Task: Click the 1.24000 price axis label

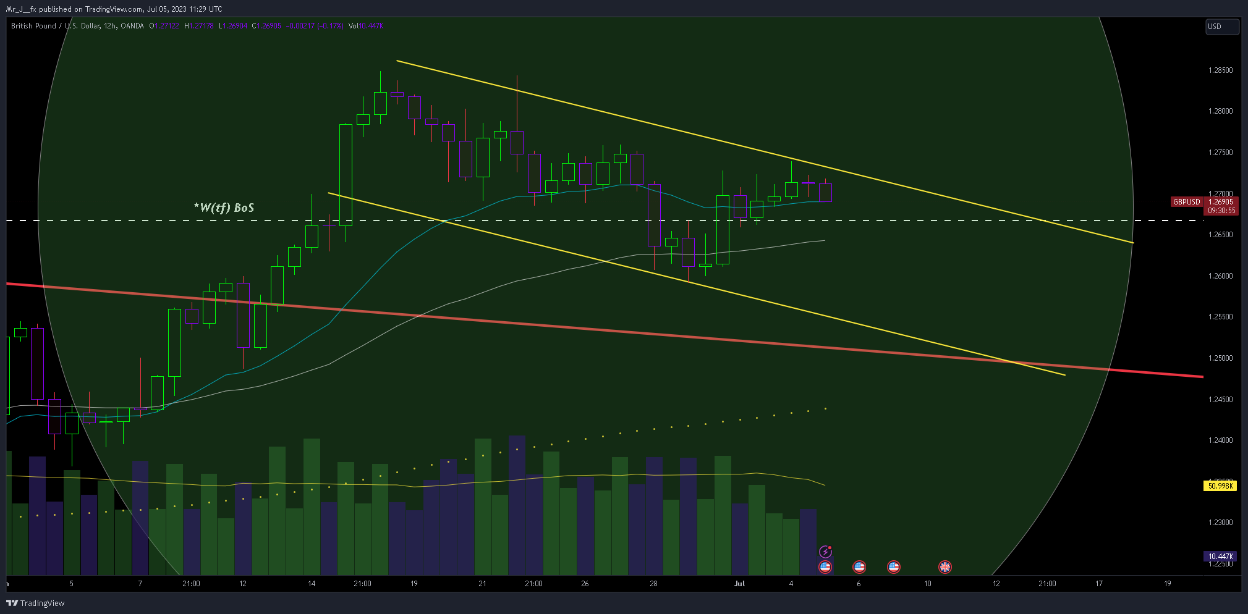Action: [1220, 440]
